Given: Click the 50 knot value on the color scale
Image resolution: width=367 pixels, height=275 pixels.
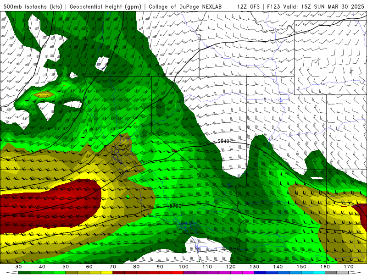Looking at the screenshot, I should [x=66, y=267].
